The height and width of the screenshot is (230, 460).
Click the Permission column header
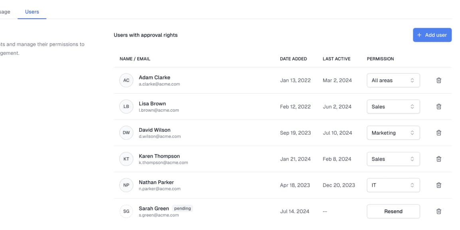(380, 59)
